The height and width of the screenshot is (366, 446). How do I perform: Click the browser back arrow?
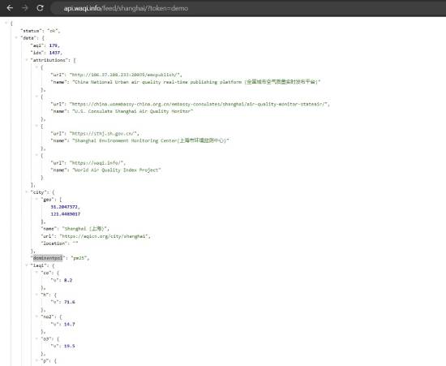point(10,8)
